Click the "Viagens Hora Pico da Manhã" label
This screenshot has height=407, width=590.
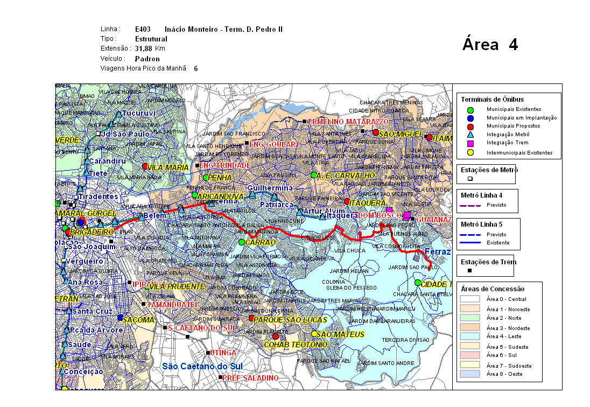[x=143, y=68]
